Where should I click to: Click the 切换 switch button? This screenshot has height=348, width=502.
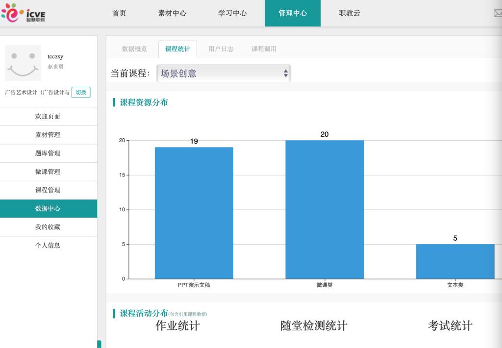81,92
